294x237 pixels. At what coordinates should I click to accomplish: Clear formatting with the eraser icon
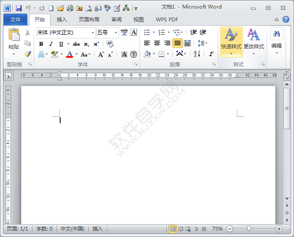(x=110, y=44)
